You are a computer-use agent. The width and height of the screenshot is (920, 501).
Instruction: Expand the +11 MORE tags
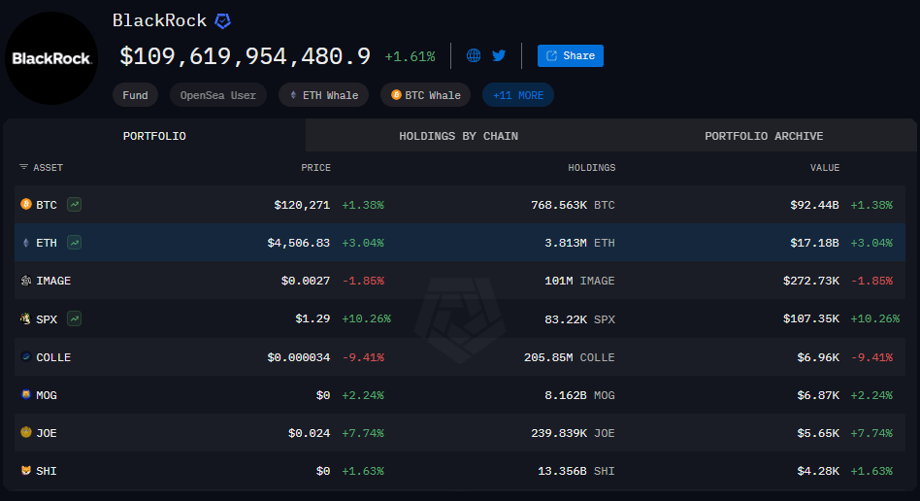point(518,95)
